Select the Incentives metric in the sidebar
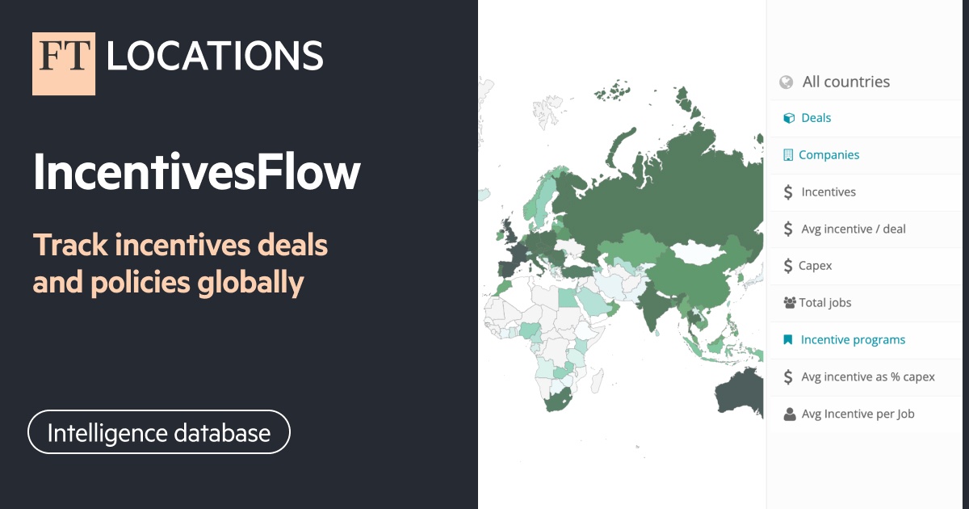The width and height of the screenshot is (969, 509). [827, 191]
